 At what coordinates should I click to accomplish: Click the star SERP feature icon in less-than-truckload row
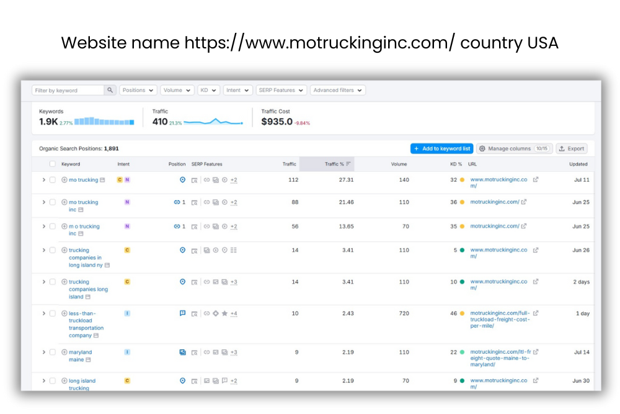(224, 314)
